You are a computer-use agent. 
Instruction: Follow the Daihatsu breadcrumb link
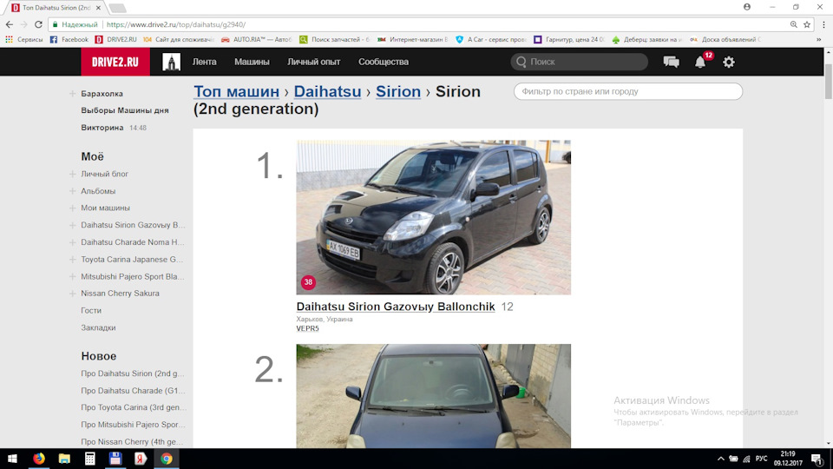[x=327, y=91]
